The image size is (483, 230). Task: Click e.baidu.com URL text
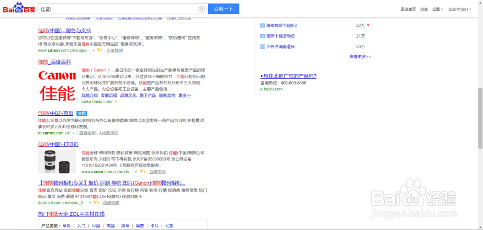(271, 89)
